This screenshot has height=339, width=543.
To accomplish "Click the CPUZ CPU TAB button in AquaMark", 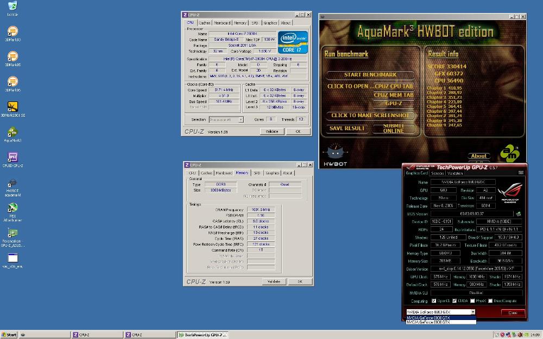I will tap(394, 86).
